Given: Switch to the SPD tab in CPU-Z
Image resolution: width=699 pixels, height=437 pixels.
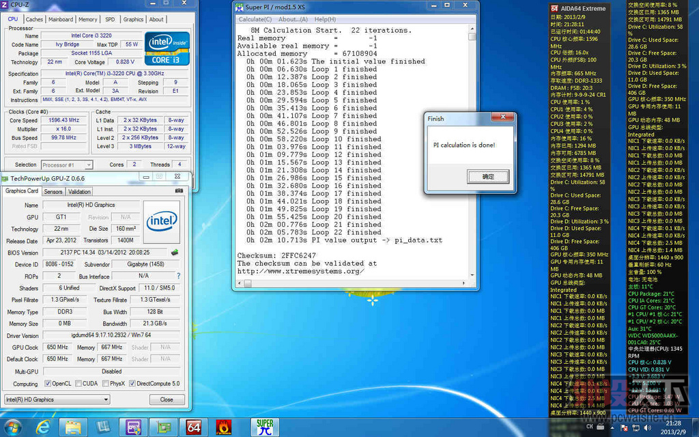Looking at the screenshot, I should point(110,19).
